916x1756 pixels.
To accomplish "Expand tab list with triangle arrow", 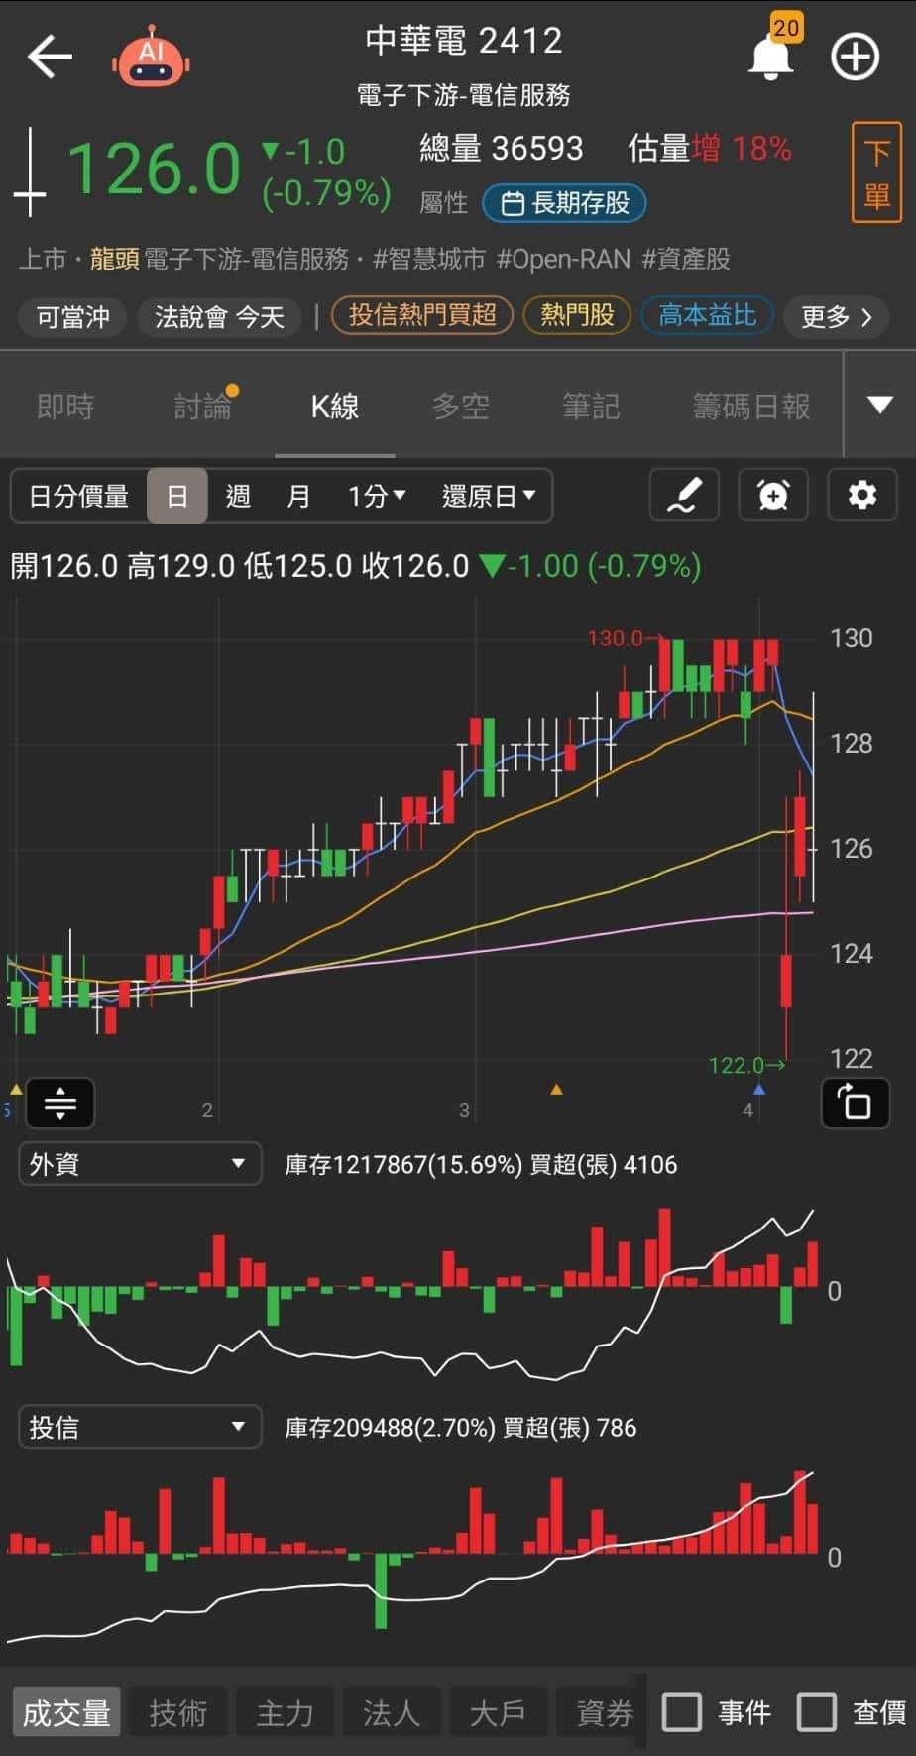I will coord(879,405).
